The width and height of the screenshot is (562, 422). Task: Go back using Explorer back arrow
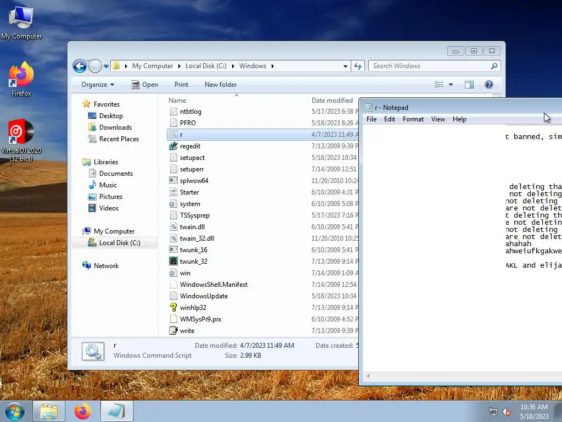(x=80, y=66)
